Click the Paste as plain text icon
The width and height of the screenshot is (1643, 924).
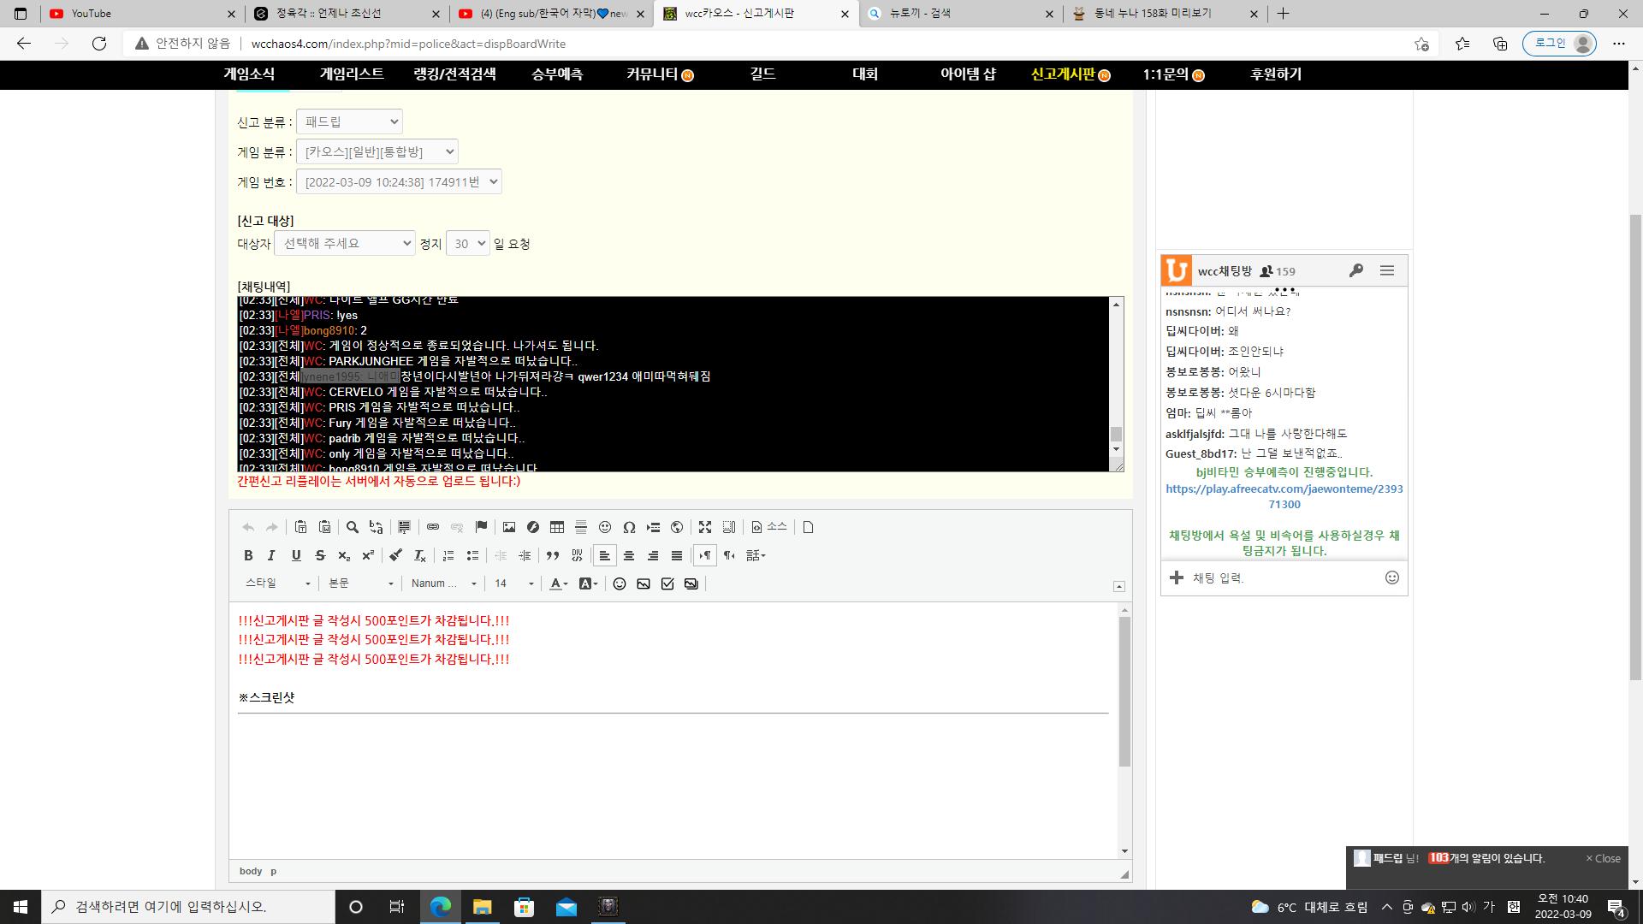click(x=300, y=527)
